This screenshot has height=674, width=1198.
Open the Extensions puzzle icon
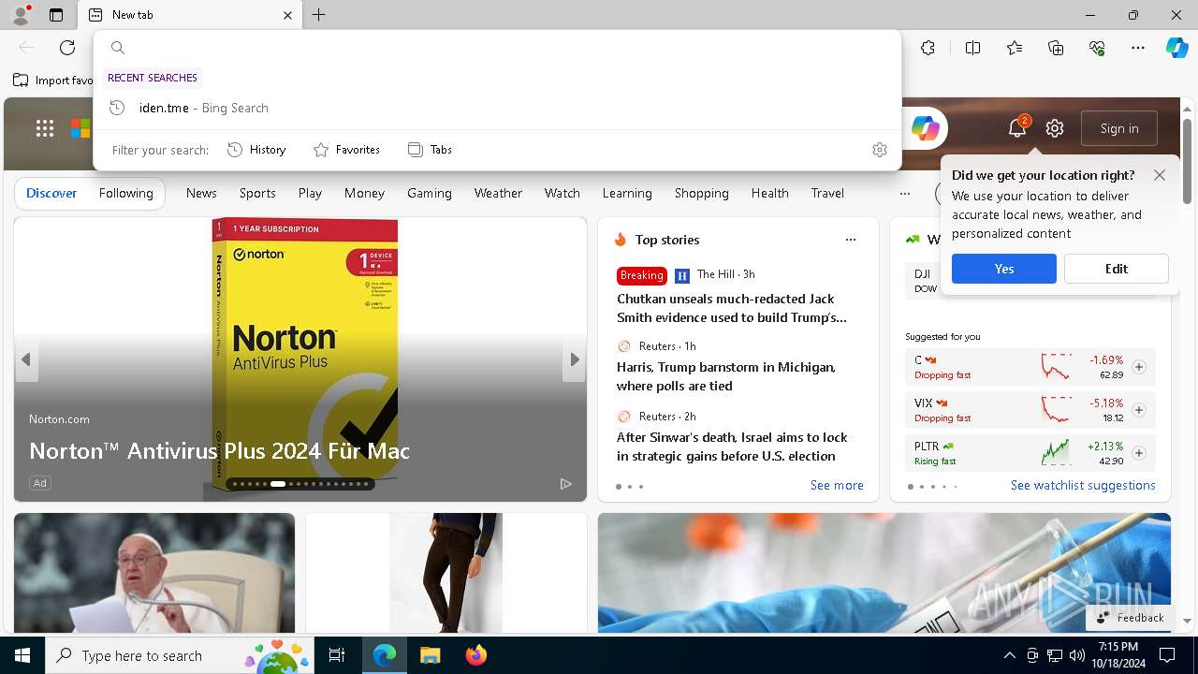tap(928, 48)
